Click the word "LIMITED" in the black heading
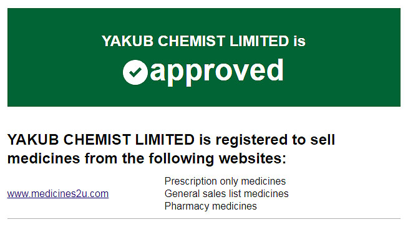 (x=165, y=140)
